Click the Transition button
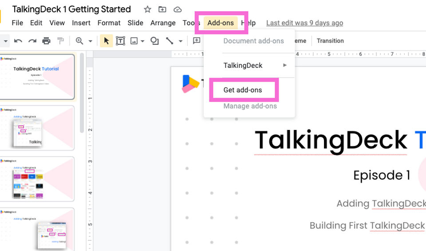The height and width of the screenshot is (251, 426). [x=330, y=41]
